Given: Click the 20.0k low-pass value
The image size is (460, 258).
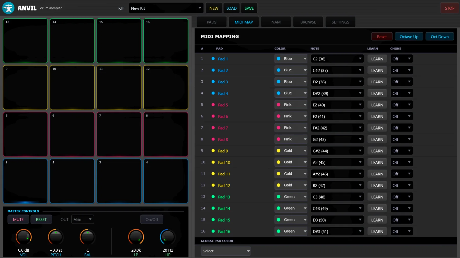Looking at the screenshot, I should 136,250.
